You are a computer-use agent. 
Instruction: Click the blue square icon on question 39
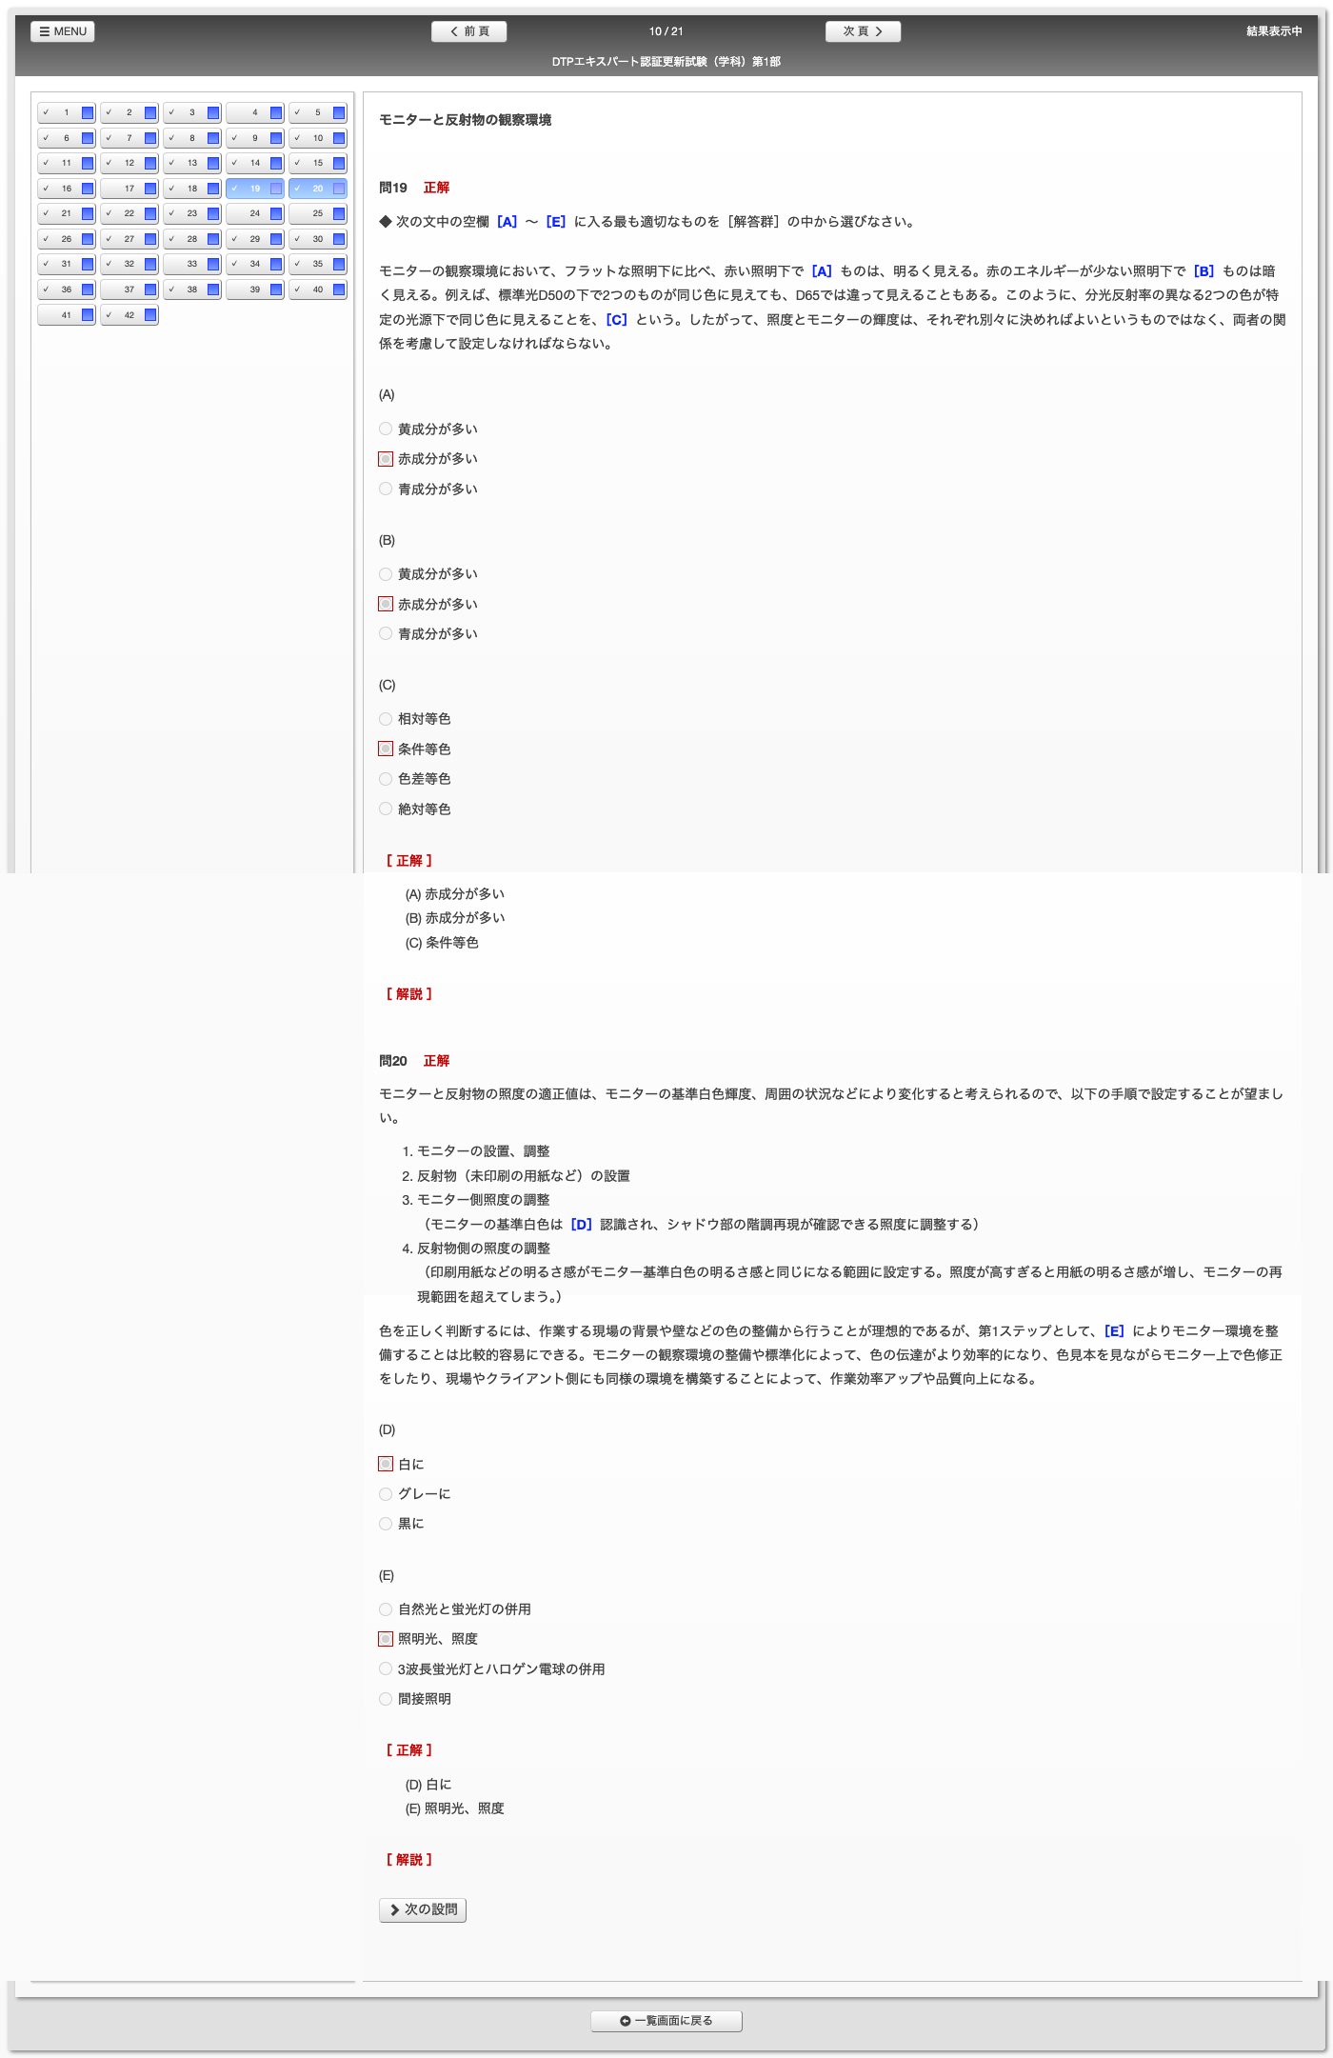tap(276, 290)
